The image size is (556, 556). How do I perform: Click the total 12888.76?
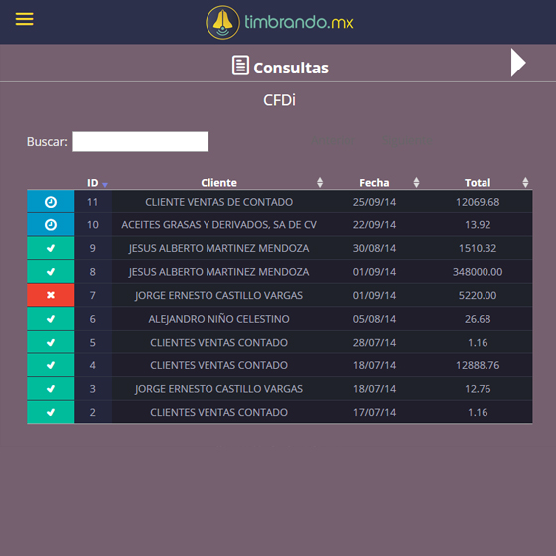pos(478,365)
